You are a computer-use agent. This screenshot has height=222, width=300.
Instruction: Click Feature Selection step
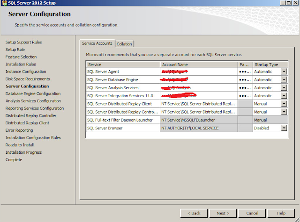coord(21,57)
